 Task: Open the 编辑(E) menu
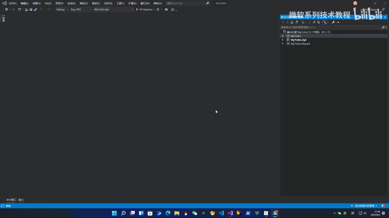pyautogui.click(x=25, y=3)
